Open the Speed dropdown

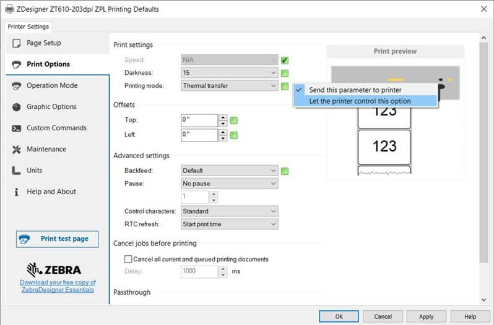point(229,60)
